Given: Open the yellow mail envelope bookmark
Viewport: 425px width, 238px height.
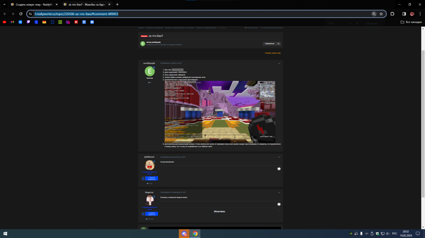Looking at the screenshot, I should [x=44, y=22].
